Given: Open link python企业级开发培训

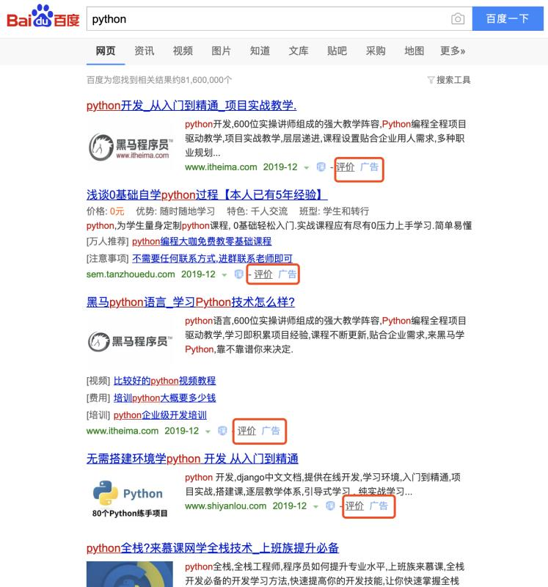Looking at the screenshot, I should point(160,415).
